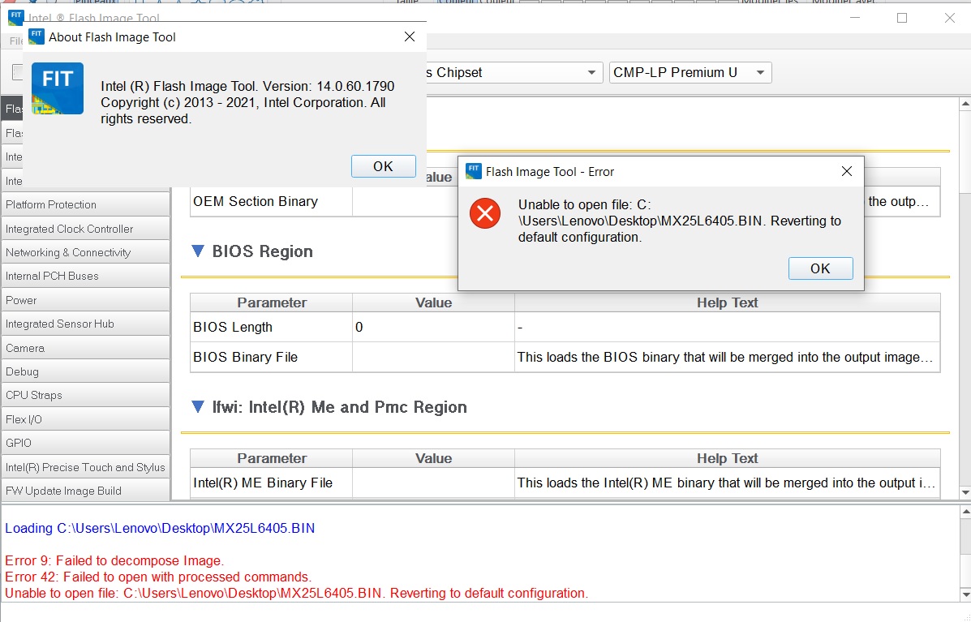Click Parameter column header in Ifwi table

[271, 459]
